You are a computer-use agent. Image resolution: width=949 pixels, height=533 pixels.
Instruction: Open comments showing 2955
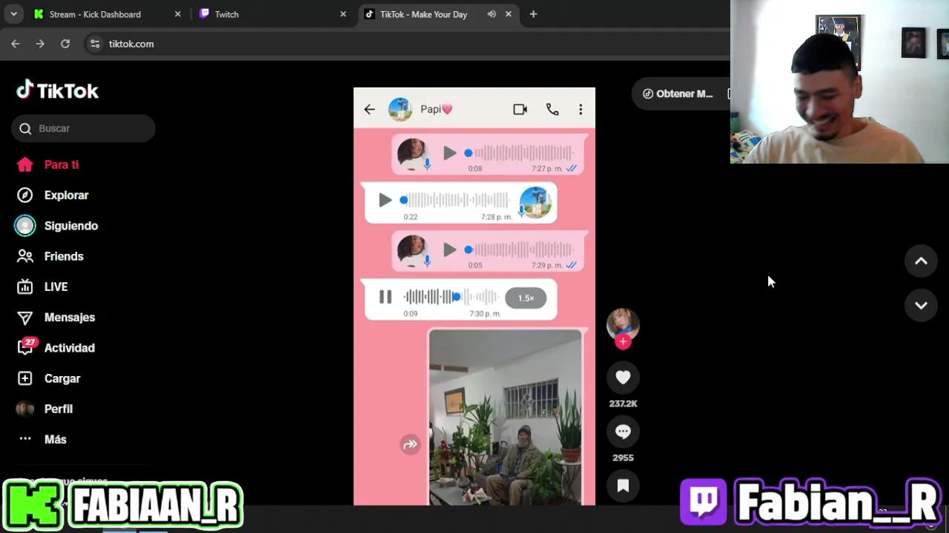623,432
